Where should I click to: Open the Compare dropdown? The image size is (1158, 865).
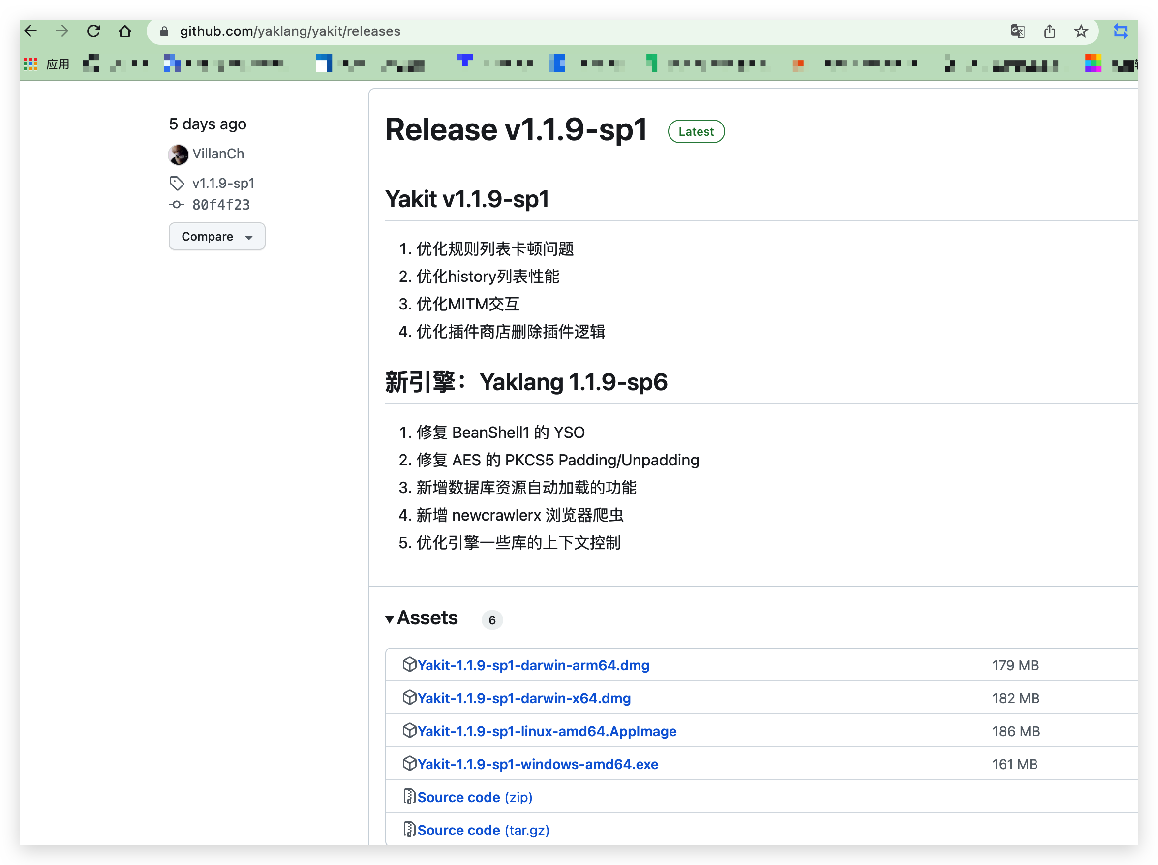click(x=217, y=237)
